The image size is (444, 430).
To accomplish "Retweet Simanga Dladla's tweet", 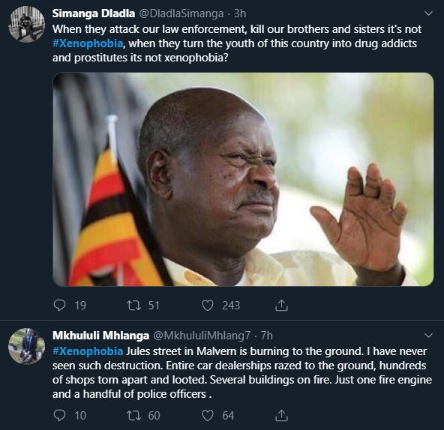I will [133, 306].
